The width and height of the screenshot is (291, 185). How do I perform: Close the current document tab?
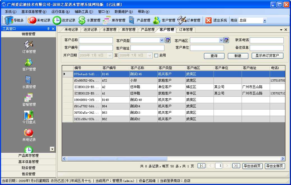286,30
